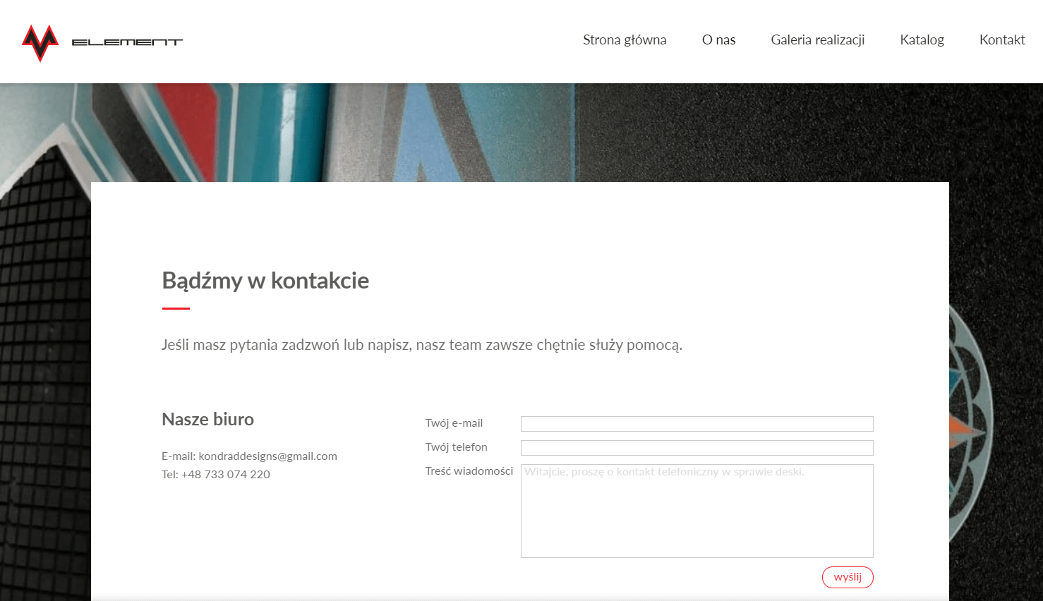
Task: Click the red M logo icon
Action: [40, 42]
